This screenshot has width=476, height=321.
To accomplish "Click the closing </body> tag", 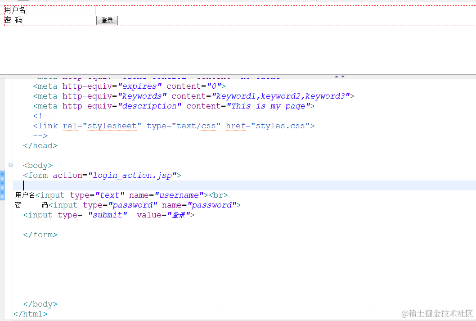I will pos(40,304).
